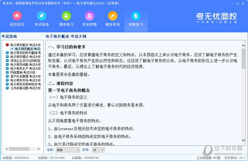The width and height of the screenshot is (248, 161).
Task: Click the content scrollbar down arrow
Action: click(243, 140)
